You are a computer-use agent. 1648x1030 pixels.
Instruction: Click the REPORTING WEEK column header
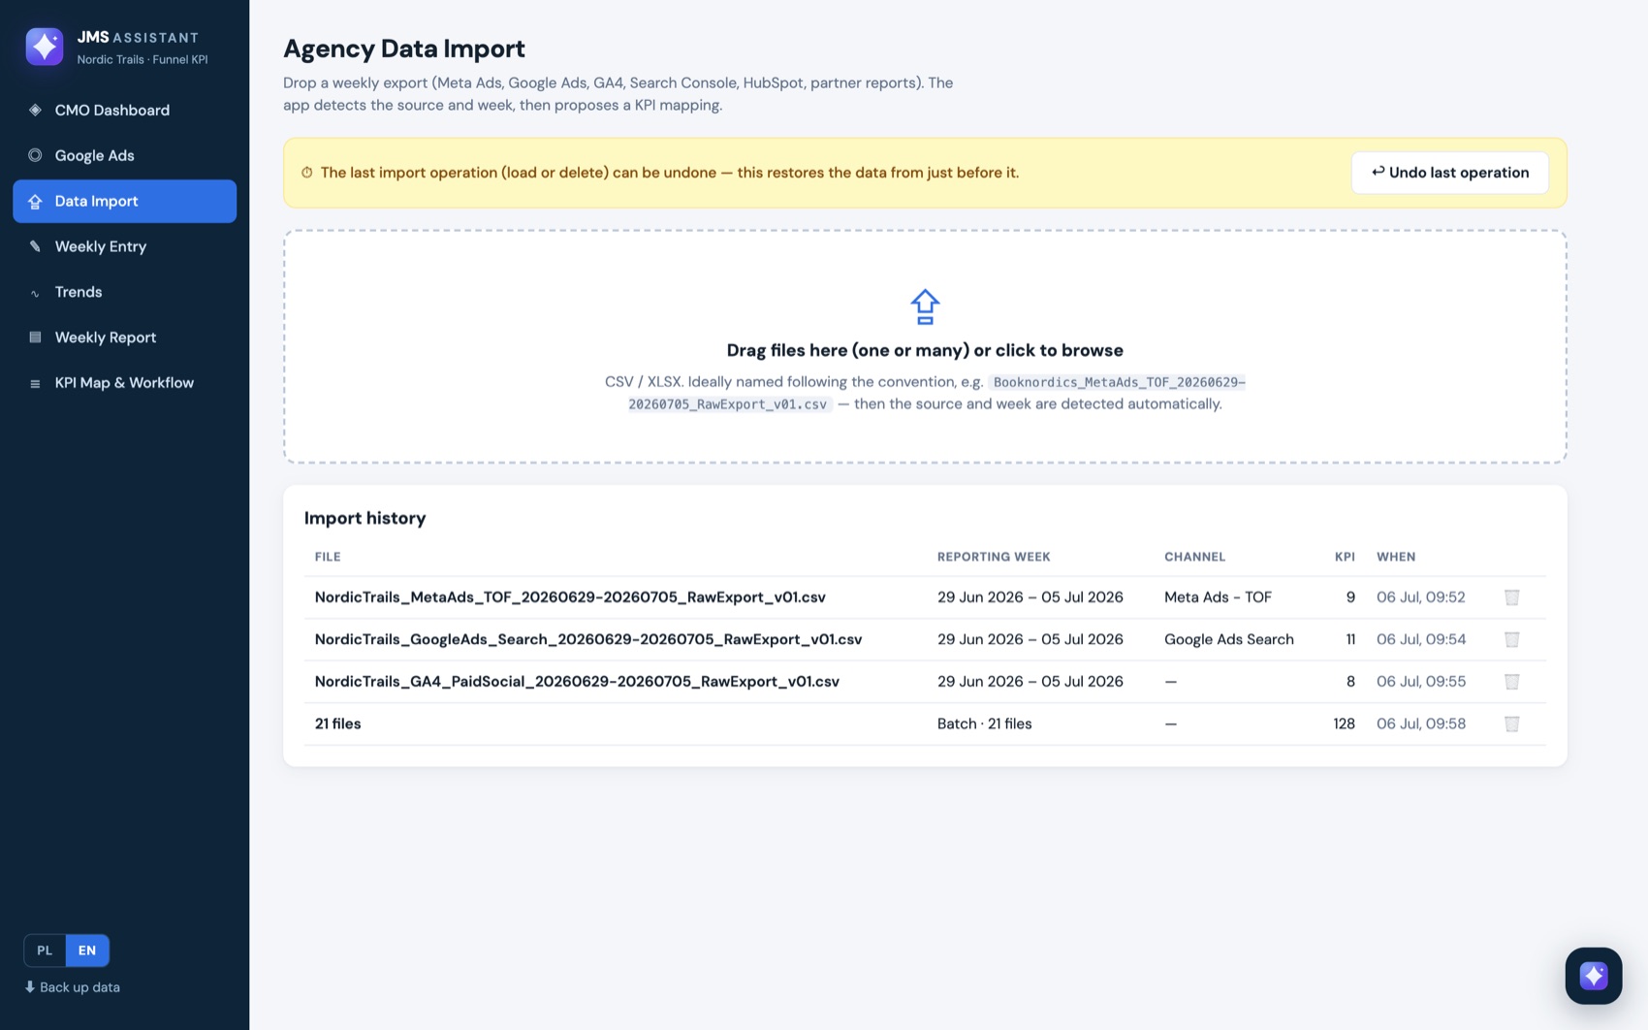coord(994,557)
